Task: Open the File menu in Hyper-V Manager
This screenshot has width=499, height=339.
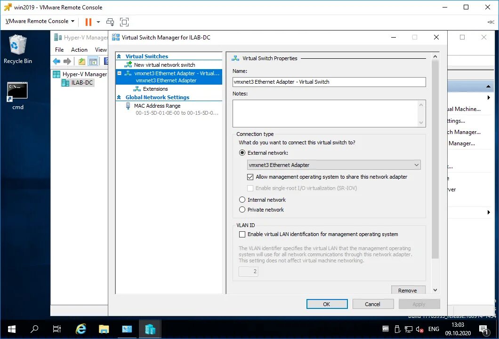Action: click(59, 49)
